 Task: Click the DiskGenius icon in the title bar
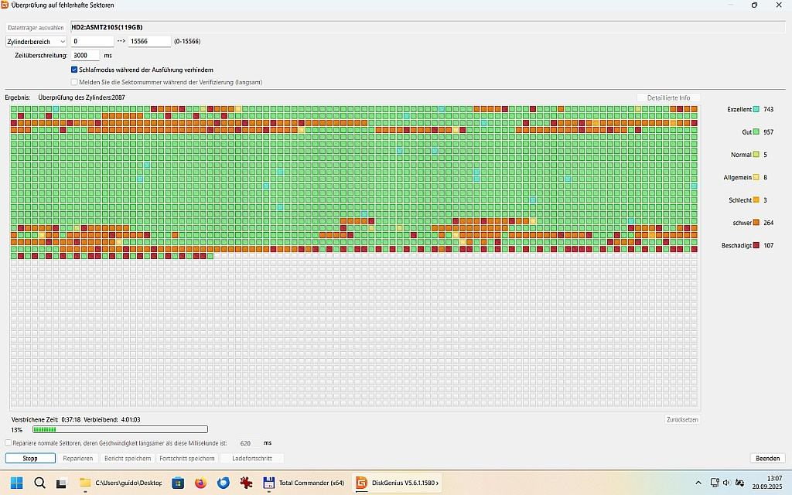[x=5, y=5]
